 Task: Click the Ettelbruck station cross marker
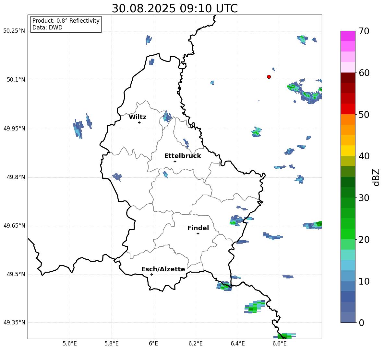[175, 161]
